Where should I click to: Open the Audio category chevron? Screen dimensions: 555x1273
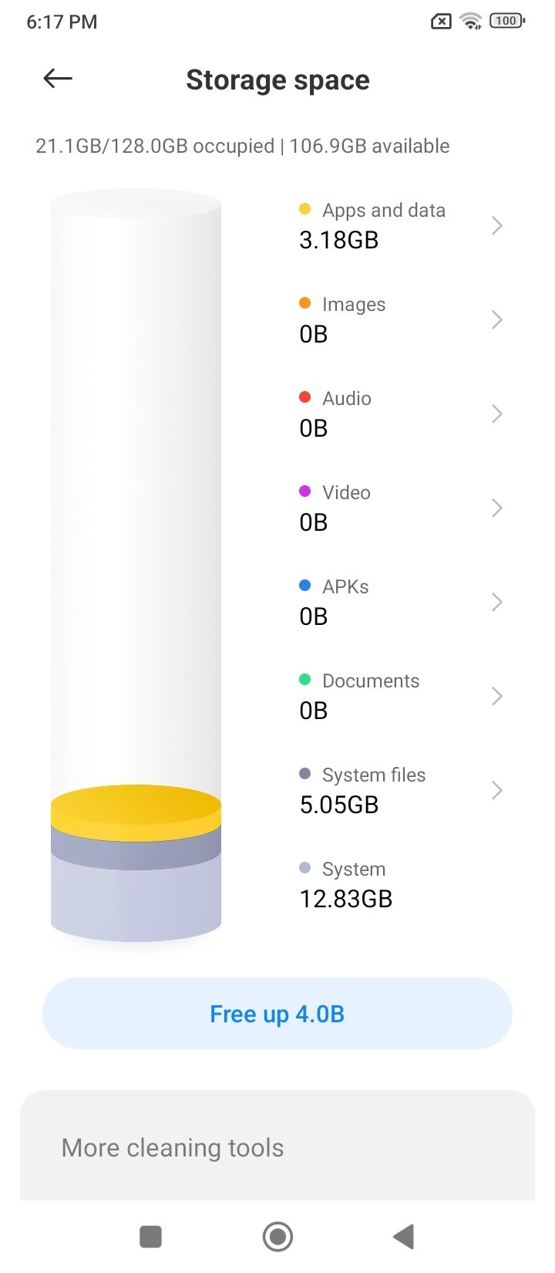(x=497, y=414)
